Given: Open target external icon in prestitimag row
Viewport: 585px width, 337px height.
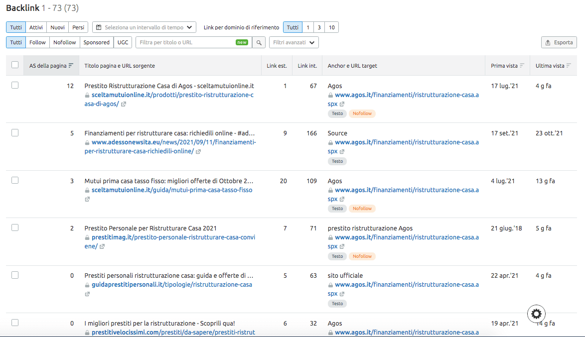Looking at the screenshot, I should [x=342, y=246].
